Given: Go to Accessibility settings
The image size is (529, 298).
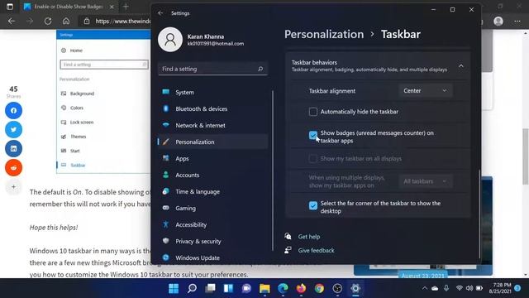Looking at the screenshot, I should (213, 224).
